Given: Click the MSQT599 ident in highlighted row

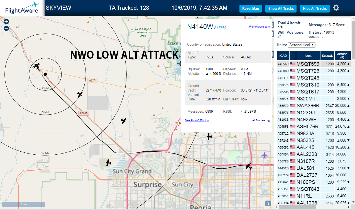Looking at the screenshot, I should [x=308, y=64].
